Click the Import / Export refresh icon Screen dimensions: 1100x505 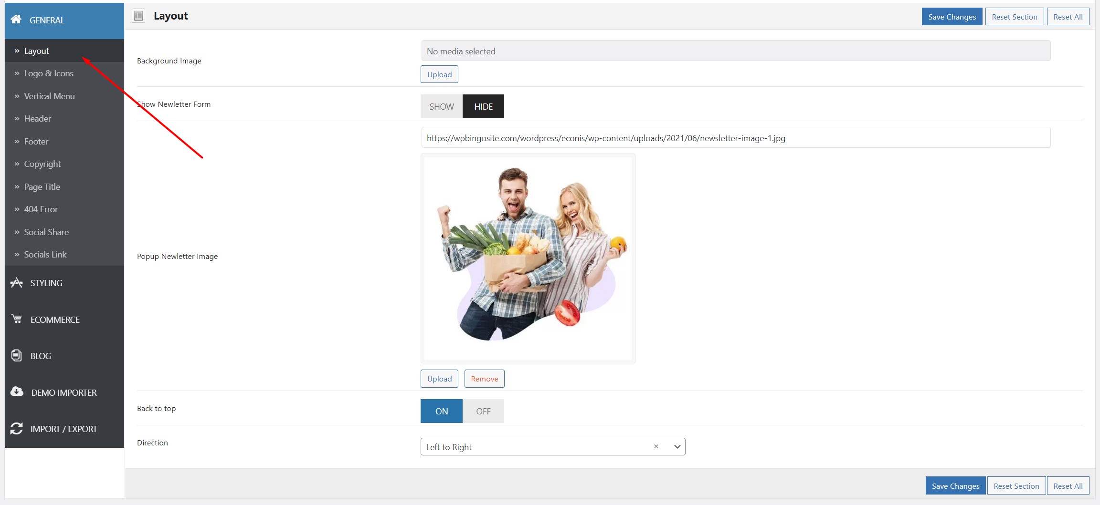(x=17, y=429)
